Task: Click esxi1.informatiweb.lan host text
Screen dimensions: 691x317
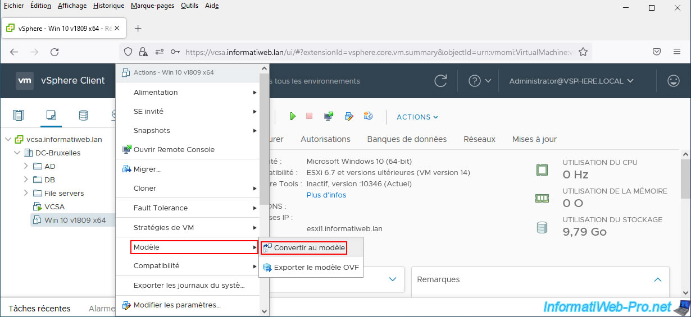Action: [344, 229]
